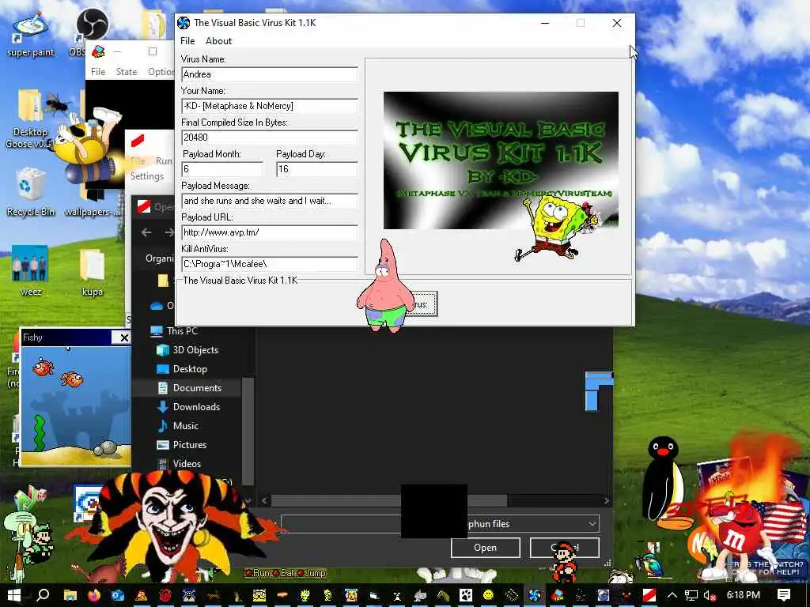Open the weez desktop icon
This screenshot has height=607, width=810.
(x=31, y=270)
